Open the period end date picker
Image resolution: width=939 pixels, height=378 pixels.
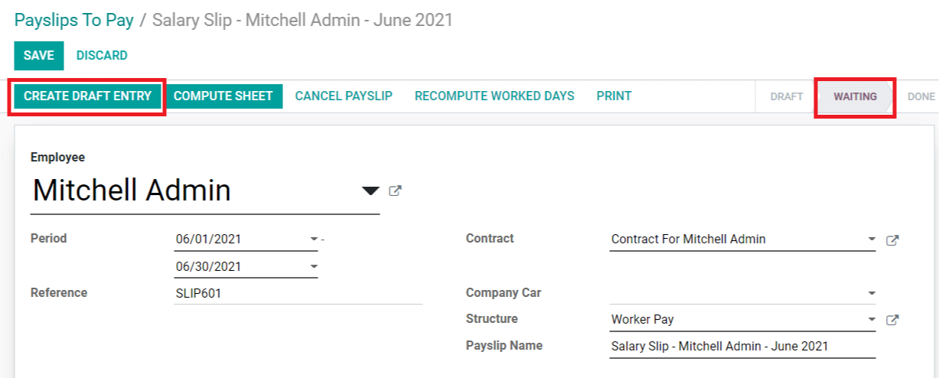[x=314, y=267]
